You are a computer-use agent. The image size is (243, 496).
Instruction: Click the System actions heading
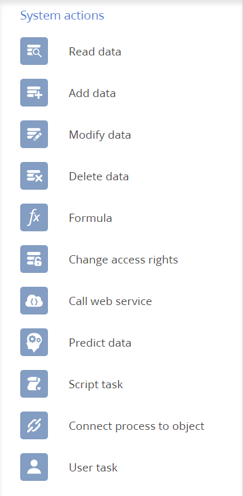[x=62, y=15]
